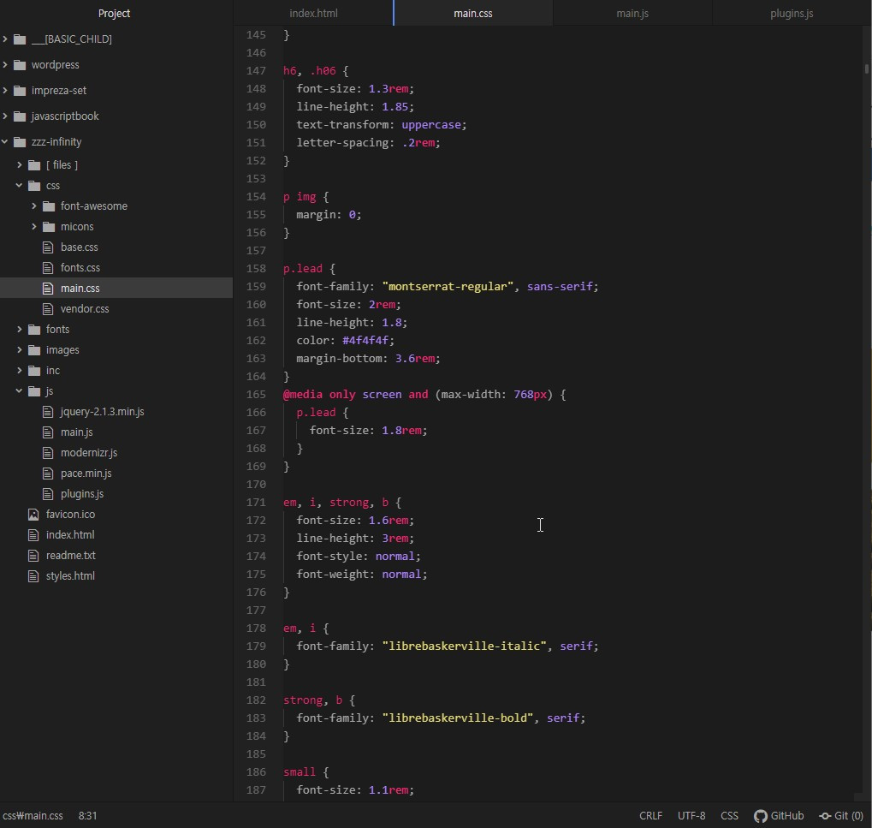Screen dimensions: 872x828
Task: Click the readme.txt file icon
Action: pos(34,556)
